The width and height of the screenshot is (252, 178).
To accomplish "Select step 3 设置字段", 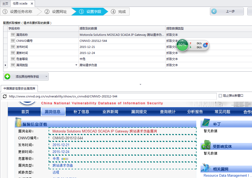I will click(x=90, y=12).
